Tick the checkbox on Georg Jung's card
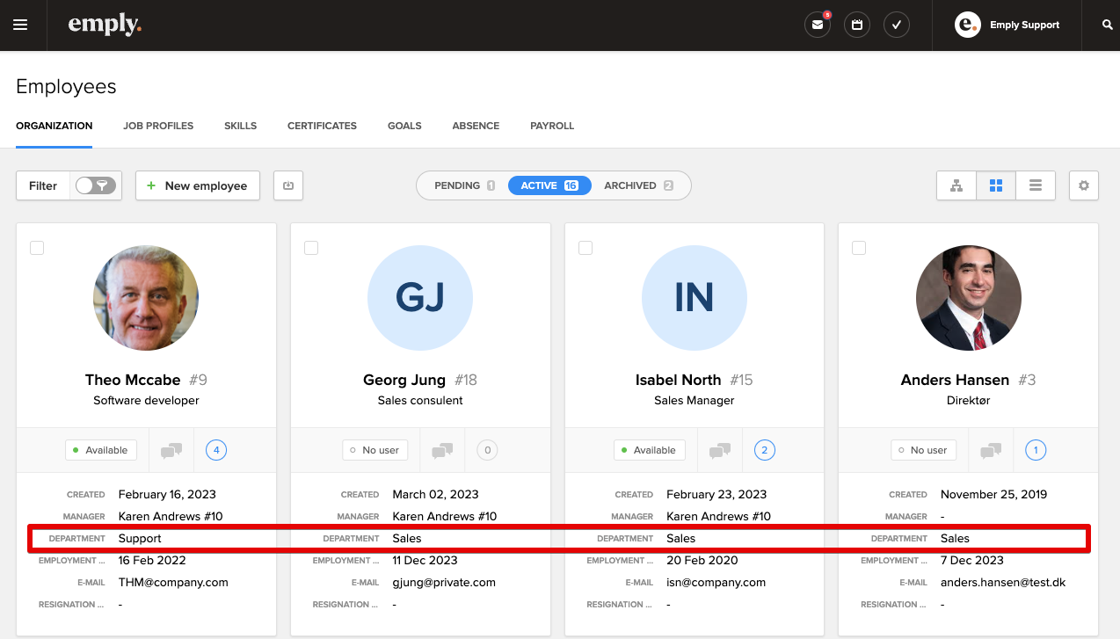 coord(311,248)
